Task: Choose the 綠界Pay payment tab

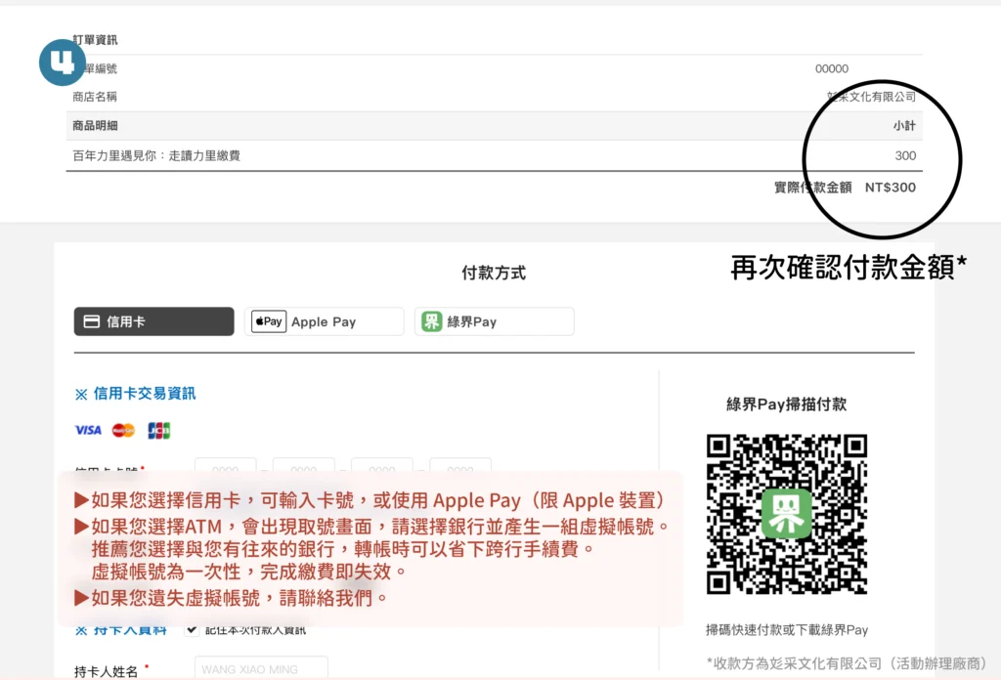Action: coord(494,321)
